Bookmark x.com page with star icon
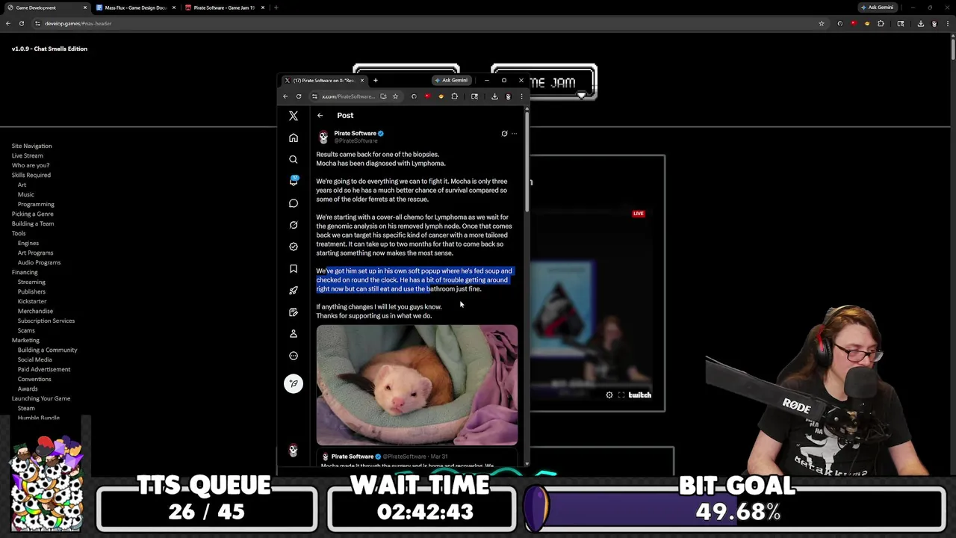The image size is (956, 538). pos(395,96)
